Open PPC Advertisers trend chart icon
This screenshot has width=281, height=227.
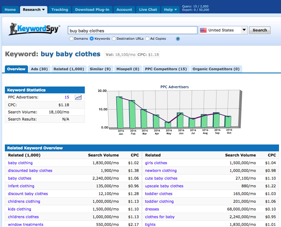[78, 97]
